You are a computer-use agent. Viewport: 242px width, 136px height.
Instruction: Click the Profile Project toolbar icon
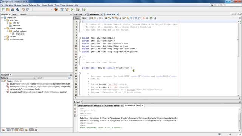point(84,9)
